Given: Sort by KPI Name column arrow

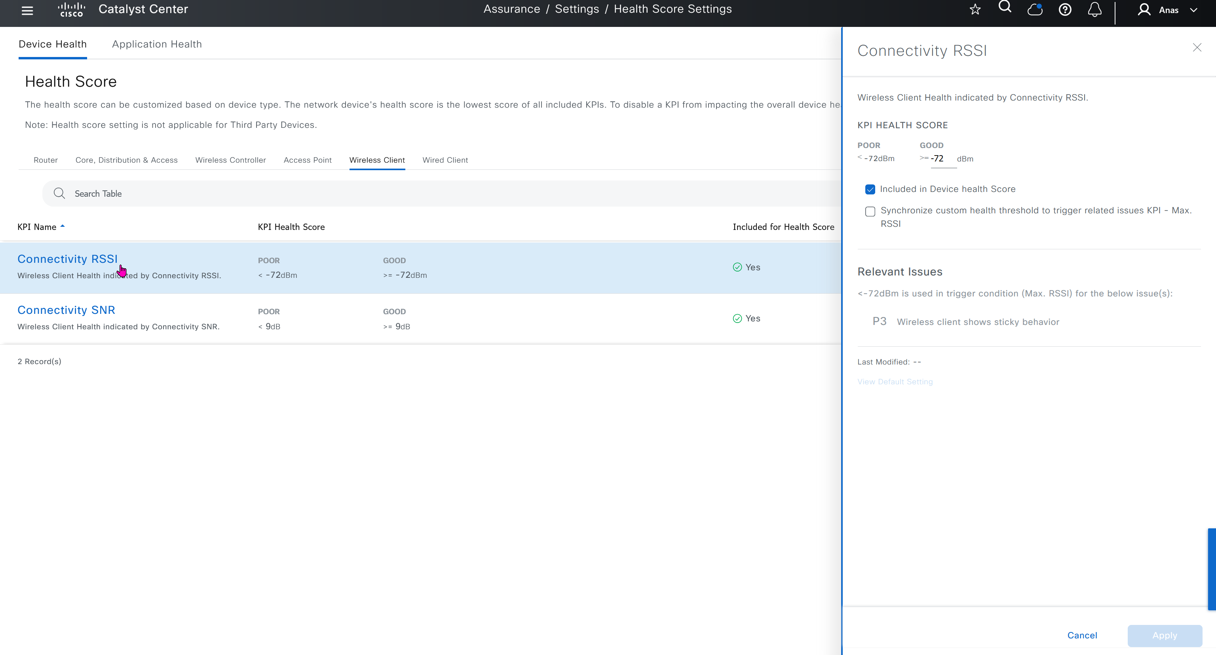Looking at the screenshot, I should [x=62, y=226].
